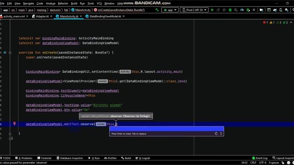Open the Logcat tool window

(x=143, y=158)
